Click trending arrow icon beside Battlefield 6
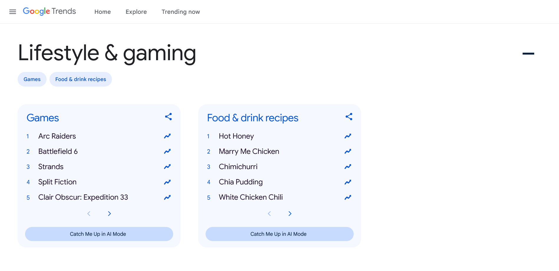Image resolution: width=559 pixels, height=271 pixels. 167,152
